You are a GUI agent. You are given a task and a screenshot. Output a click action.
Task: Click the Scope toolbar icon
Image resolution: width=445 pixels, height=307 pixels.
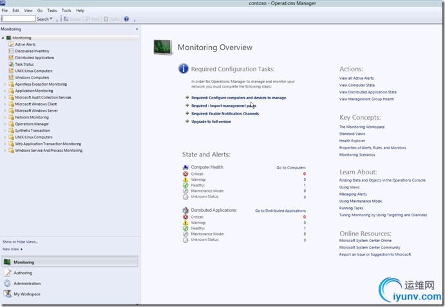pyautogui.click(x=66, y=19)
